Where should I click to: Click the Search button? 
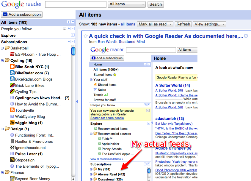coord(156,4)
